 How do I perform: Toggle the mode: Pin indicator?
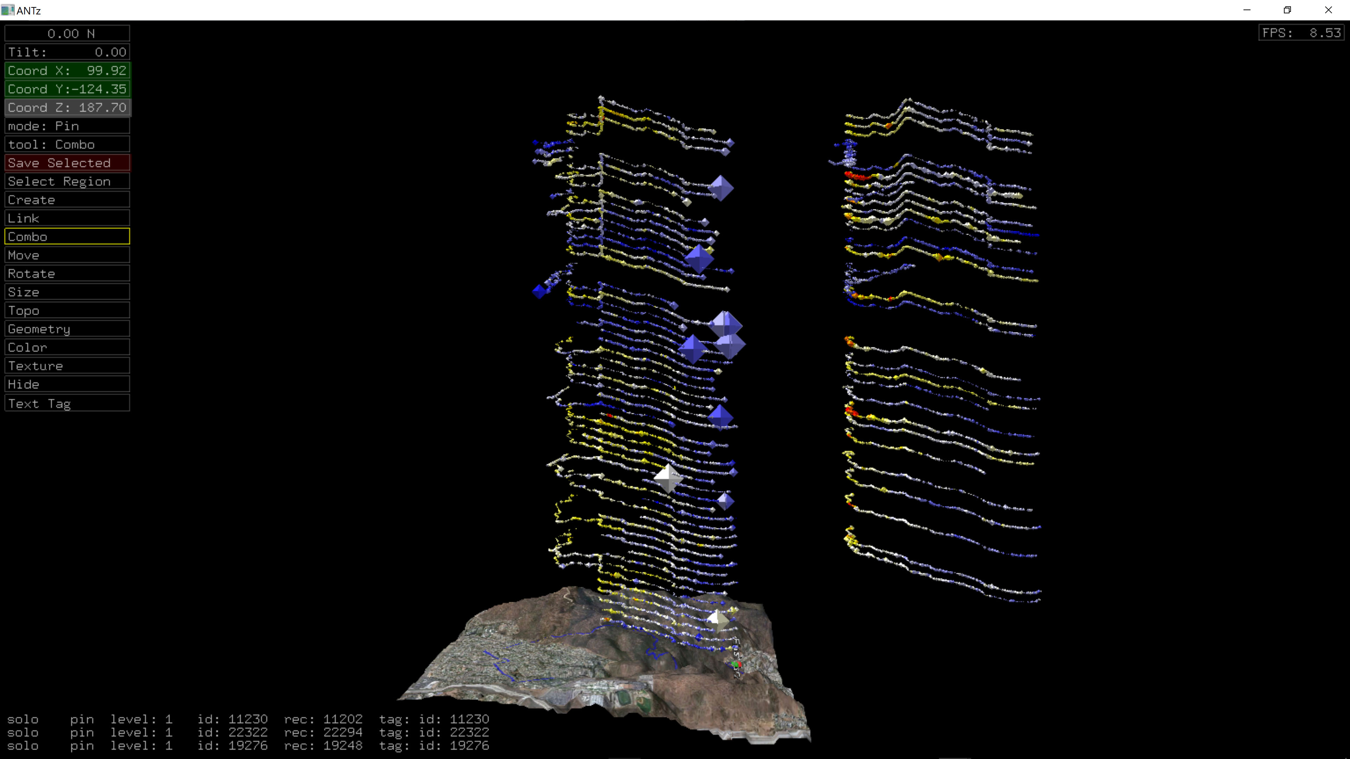[67, 126]
